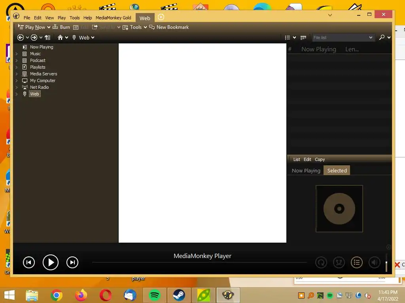Viewport: 405px width, 303px height.
Task: Play the previous track in the player
Action: (x=28, y=262)
